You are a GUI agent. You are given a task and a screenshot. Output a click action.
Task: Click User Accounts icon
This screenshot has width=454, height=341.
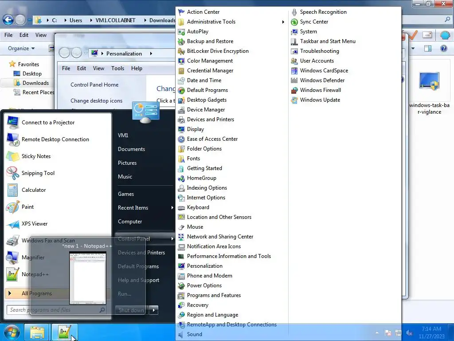[x=294, y=61]
